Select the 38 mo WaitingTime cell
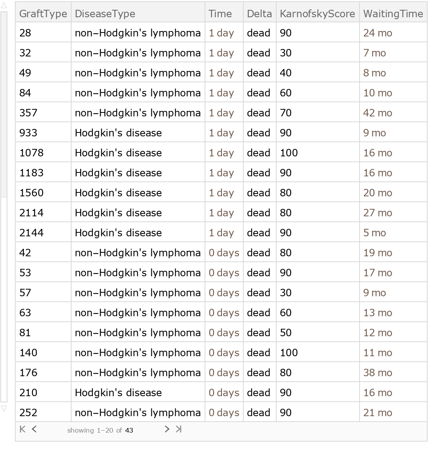Viewport: 428px width, 453px height. click(x=378, y=373)
